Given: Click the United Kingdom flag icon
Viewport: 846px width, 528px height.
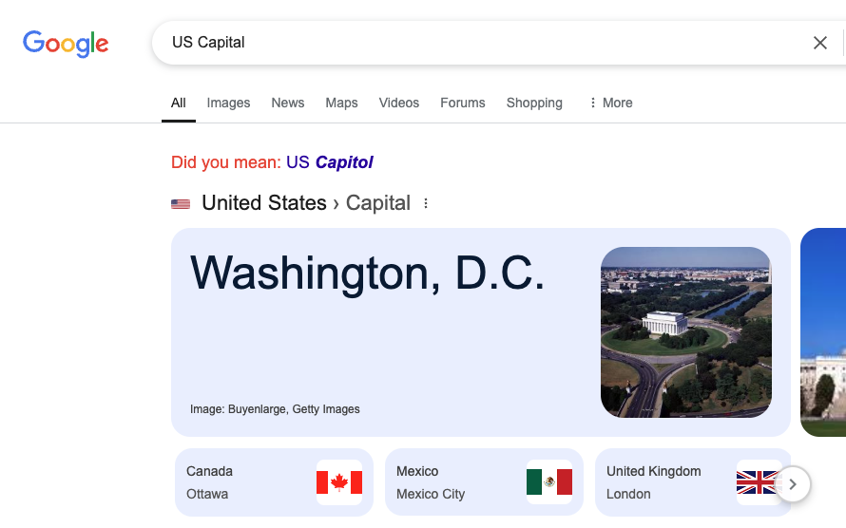Looking at the screenshot, I should 759,482.
